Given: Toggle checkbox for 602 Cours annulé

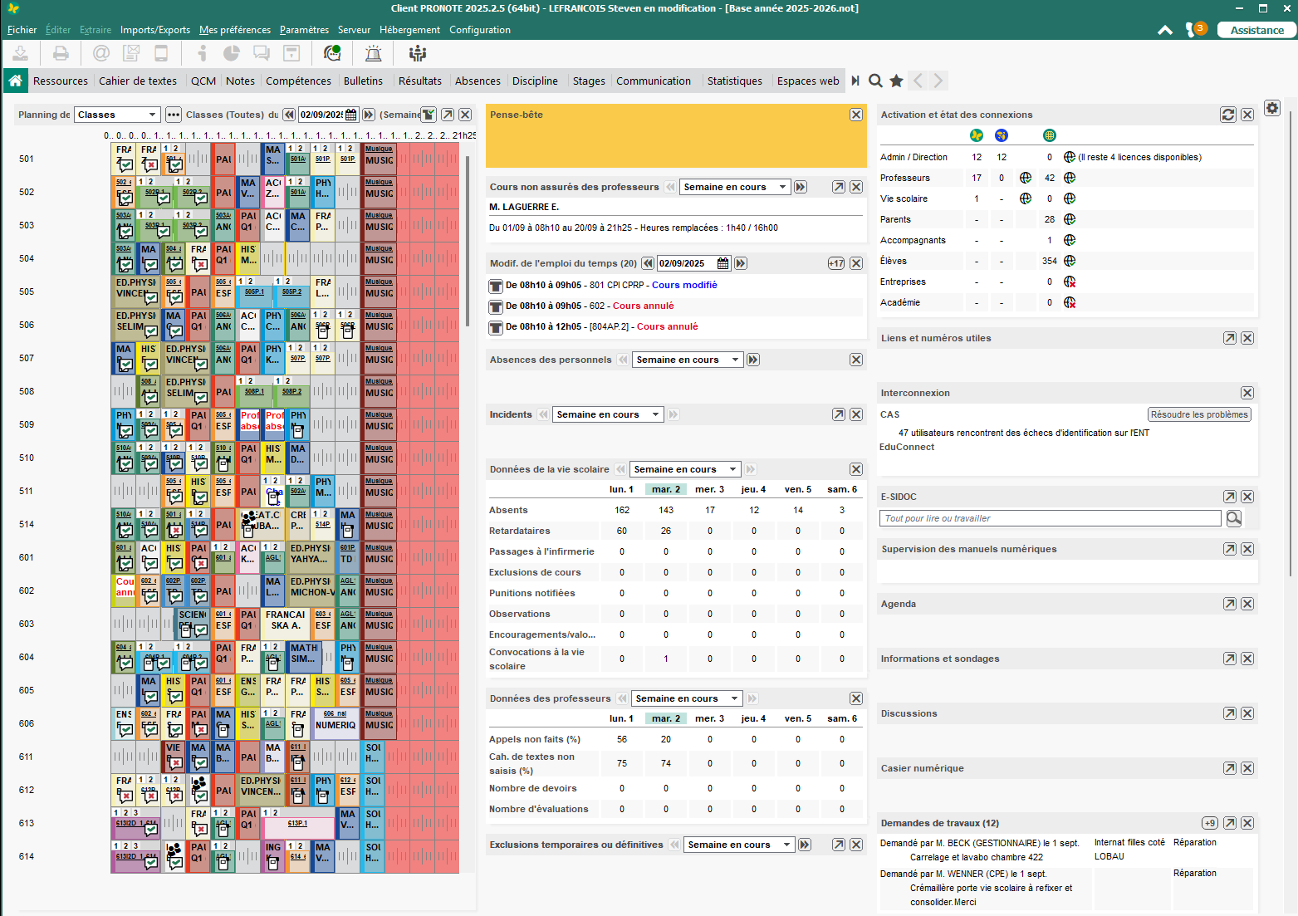Looking at the screenshot, I should pyautogui.click(x=496, y=306).
